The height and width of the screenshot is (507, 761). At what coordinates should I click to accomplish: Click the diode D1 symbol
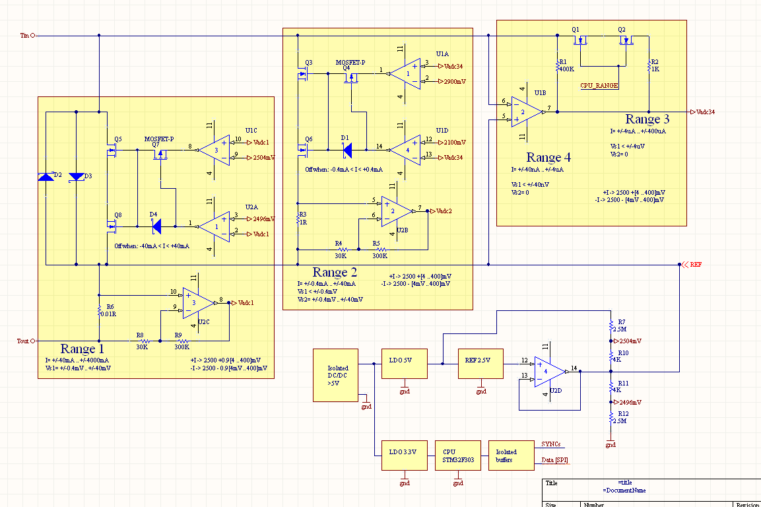point(347,150)
